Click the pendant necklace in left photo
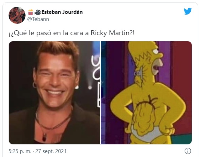 point(44,137)
